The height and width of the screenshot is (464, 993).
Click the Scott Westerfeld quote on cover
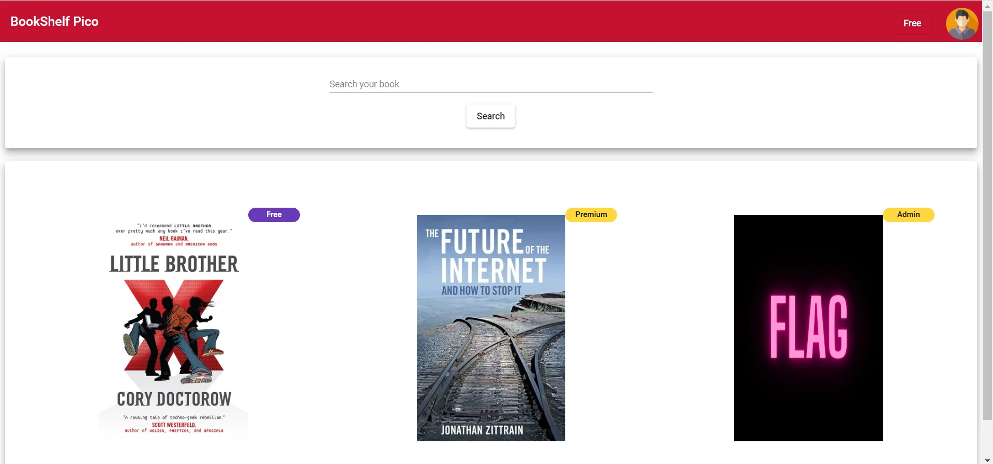click(x=174, y=424)
